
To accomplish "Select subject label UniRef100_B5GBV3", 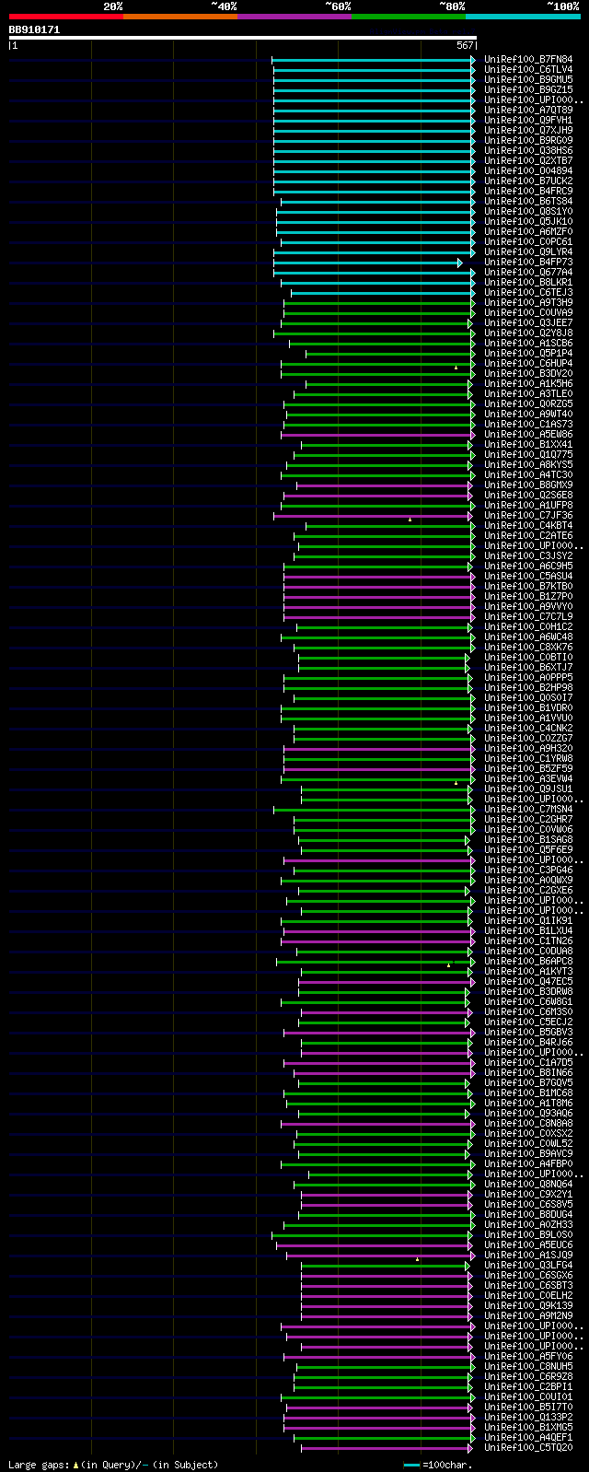I will point(528,1032).
